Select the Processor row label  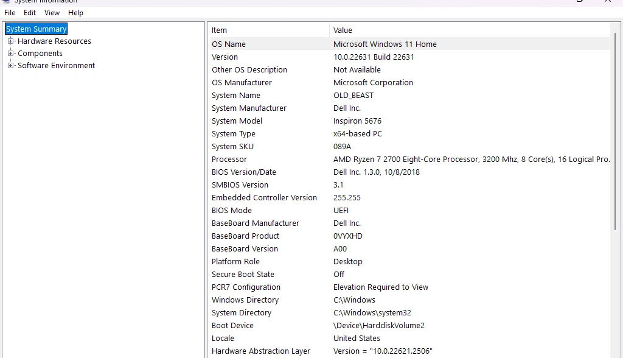[x=229, y=159]
